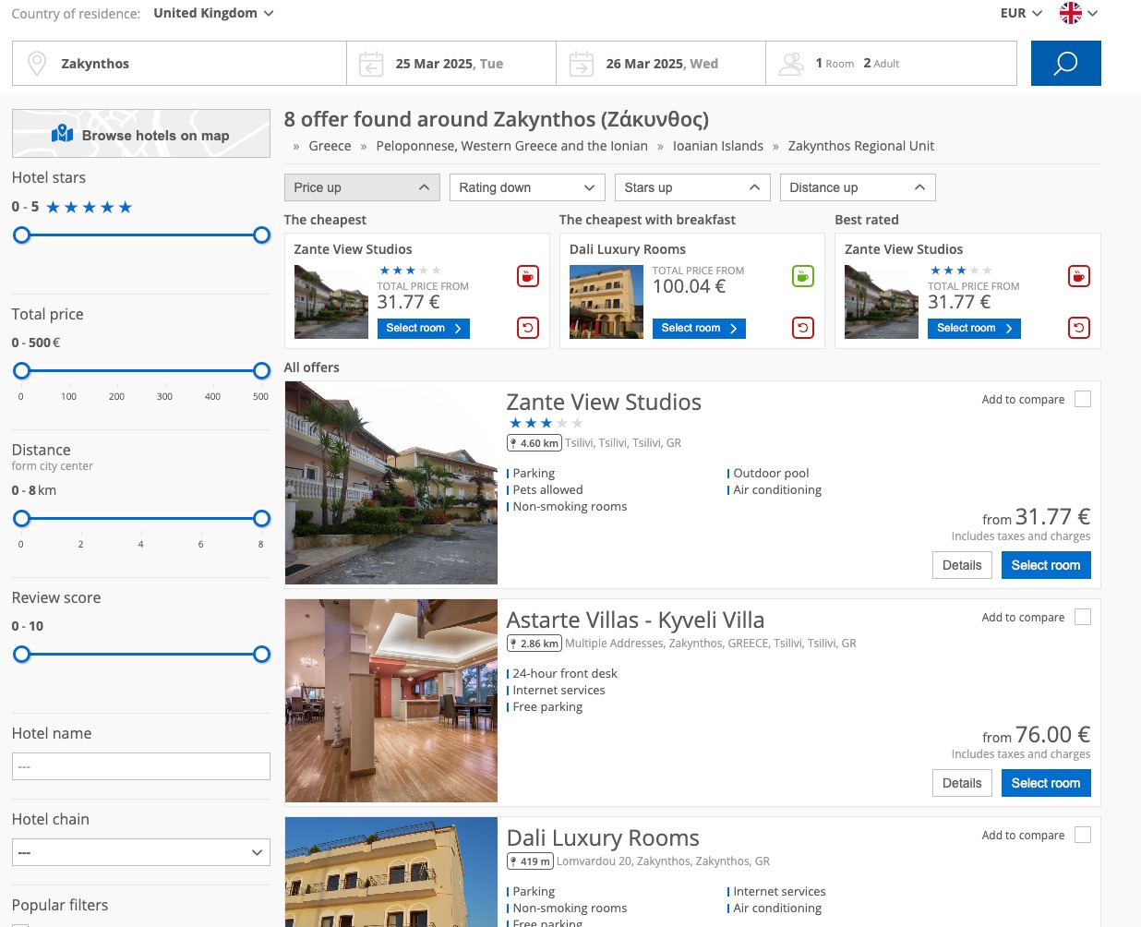
Task: Click Hotel stars slider right handle
Action: 261,235
